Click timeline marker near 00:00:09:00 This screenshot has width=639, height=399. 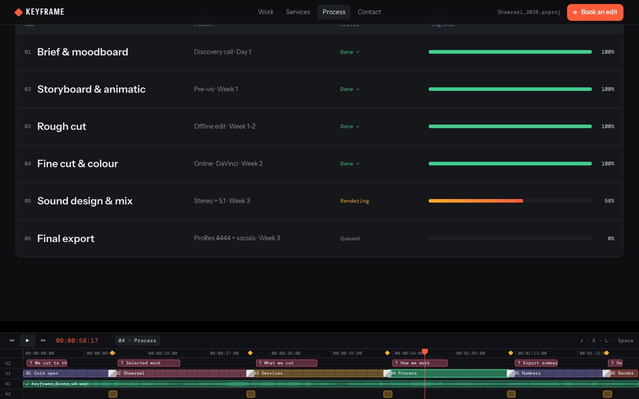coord(112,353)
